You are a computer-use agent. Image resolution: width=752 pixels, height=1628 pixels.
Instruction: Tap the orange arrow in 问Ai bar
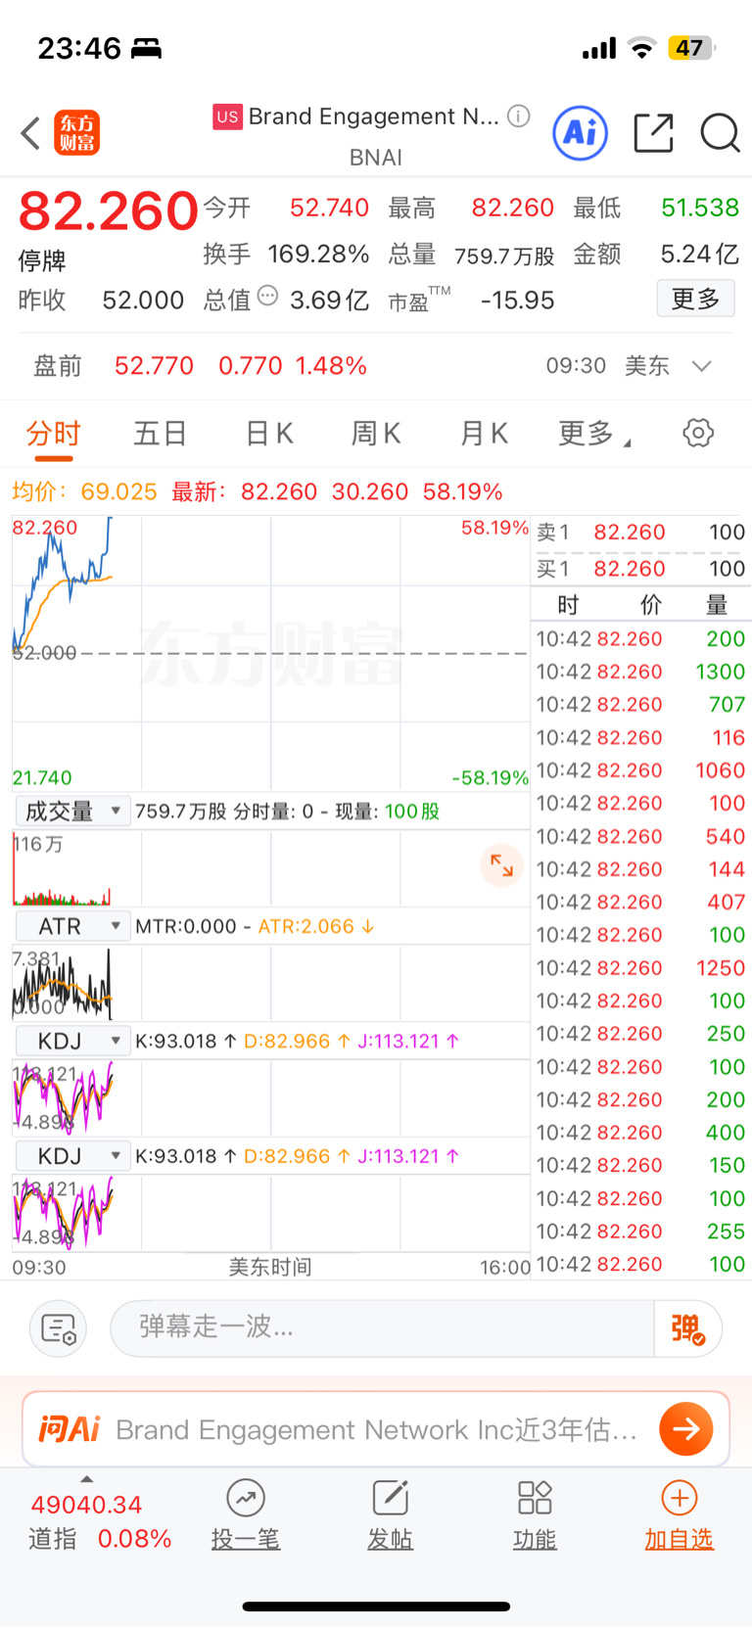point(686,1429)
